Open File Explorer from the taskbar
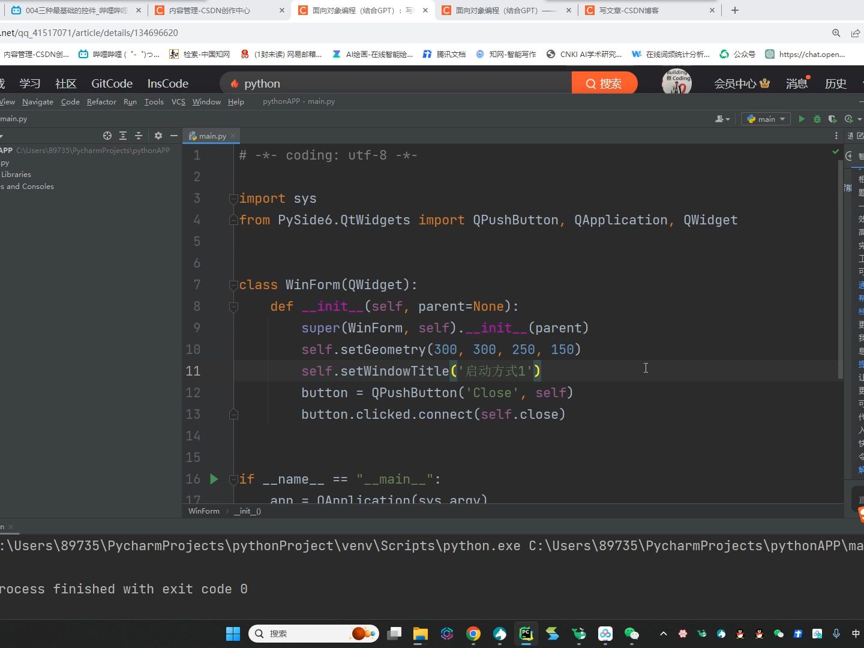The image size is (864, 648). [x=420, y=634]
